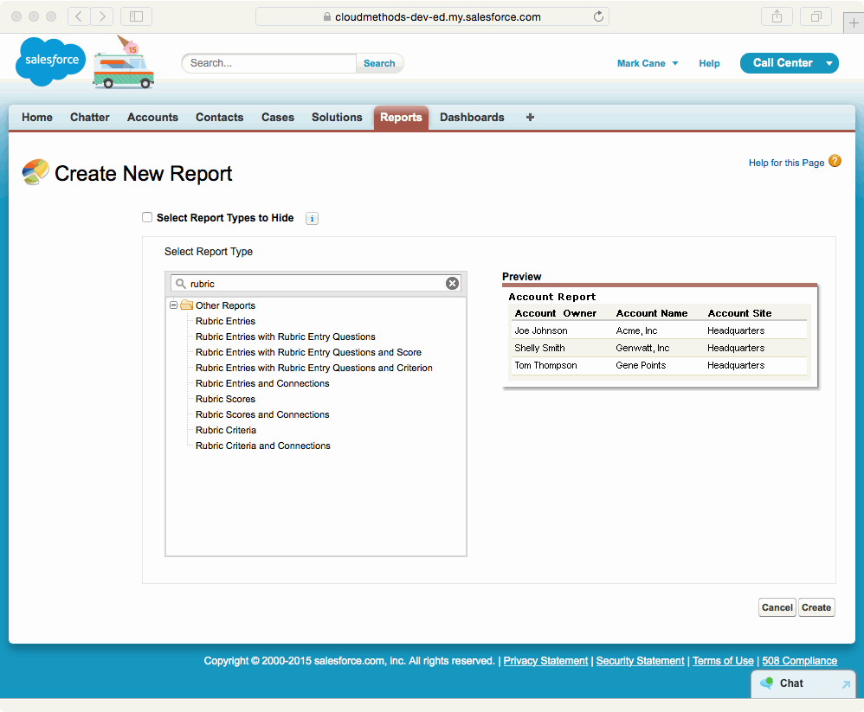Viewport: 864px width, 712px height.
Task: Open the orange help question mark icon
Action: click(835, 161)
